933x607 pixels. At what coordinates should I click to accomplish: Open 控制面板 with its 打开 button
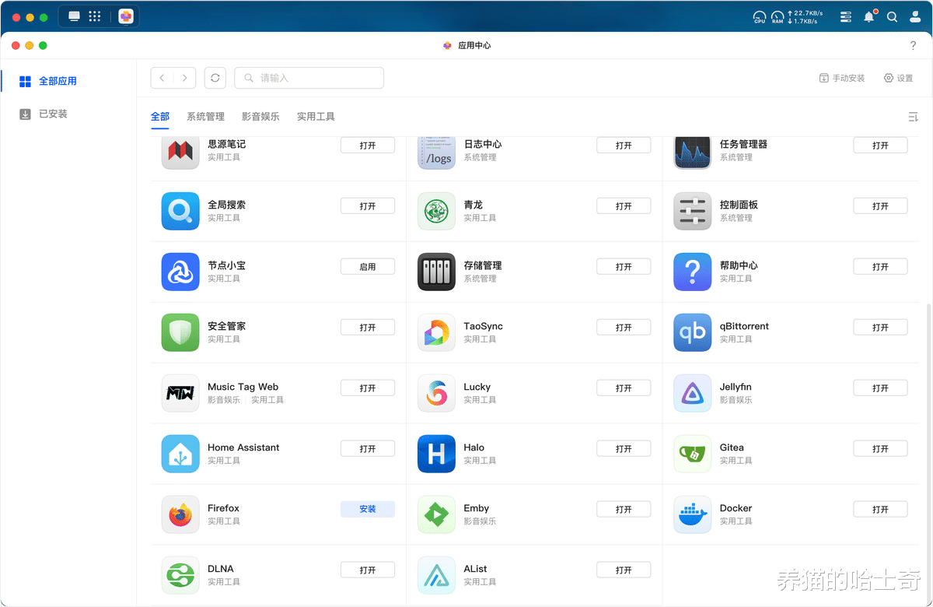(880, 205)
